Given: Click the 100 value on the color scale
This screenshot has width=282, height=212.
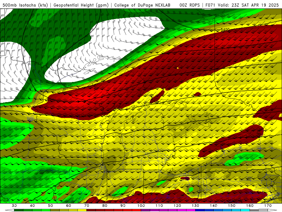Looking at the screenshot, I should coord(141,206).
